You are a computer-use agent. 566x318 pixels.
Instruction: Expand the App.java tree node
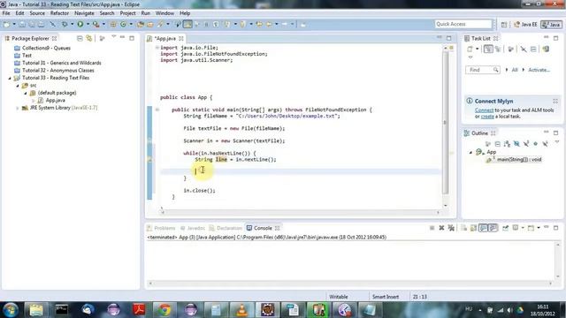pyautogui.click(x=34, y=101)
